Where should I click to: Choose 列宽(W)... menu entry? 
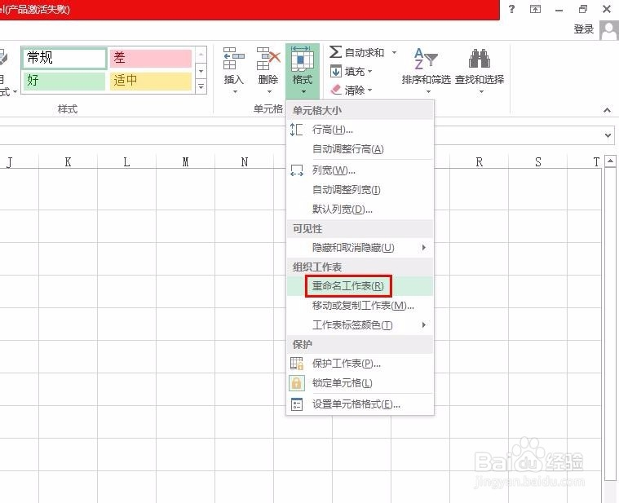(360, 170)
